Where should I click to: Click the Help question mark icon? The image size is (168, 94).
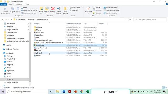[167, 4]
